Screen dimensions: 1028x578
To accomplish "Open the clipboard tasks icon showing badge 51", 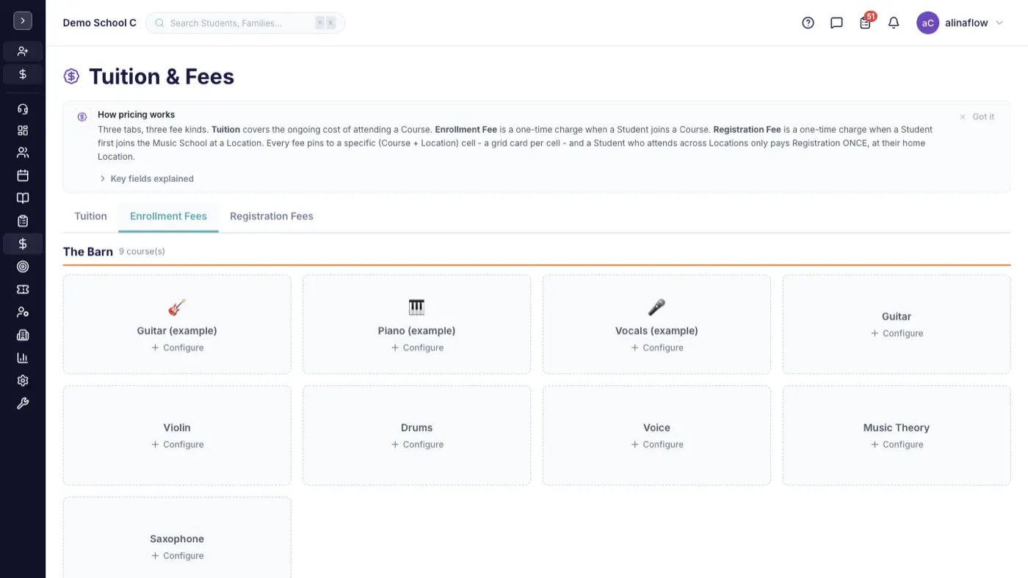I will point(865,23).
